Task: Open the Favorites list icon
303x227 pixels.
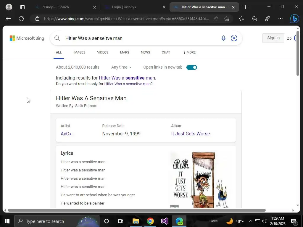Action: click(x=241, y=19)
